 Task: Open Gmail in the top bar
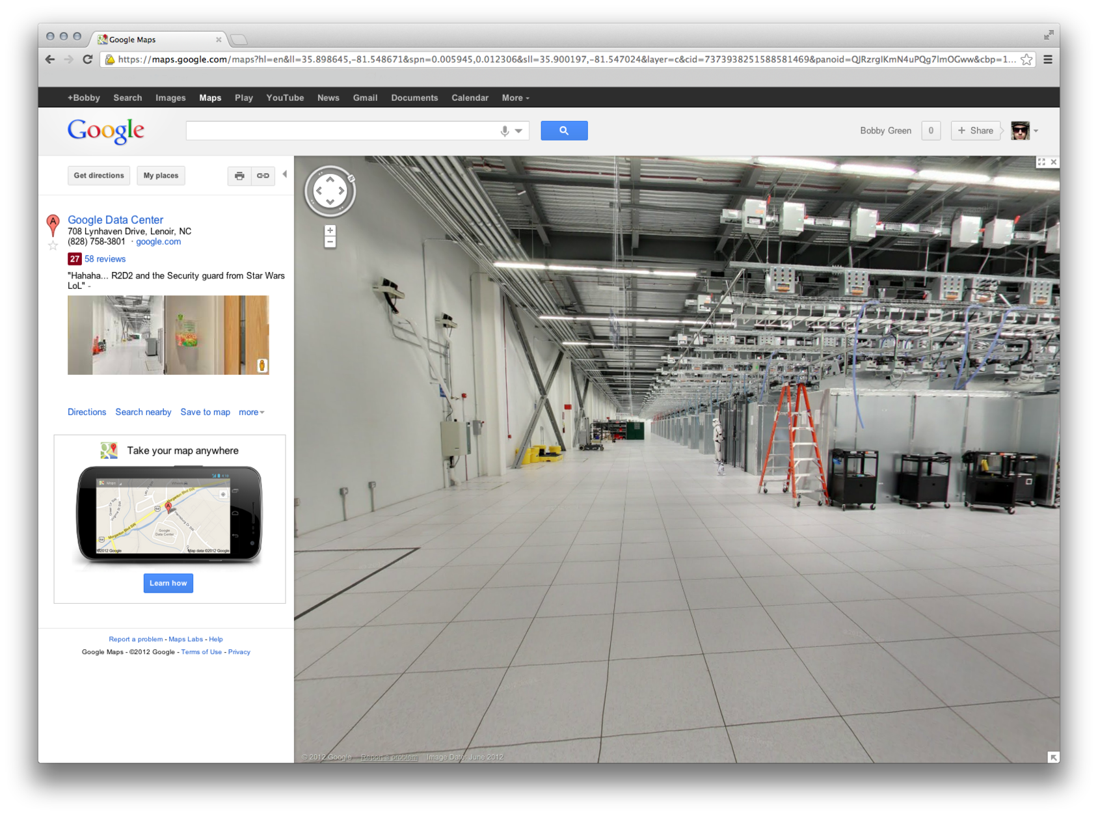[365, 98]
